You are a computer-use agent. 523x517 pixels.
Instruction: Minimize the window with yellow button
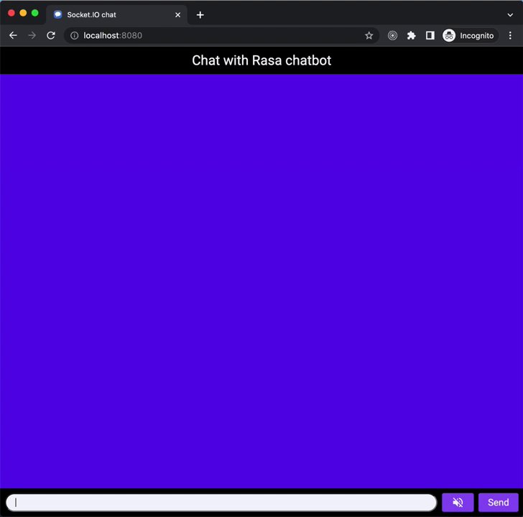click(23, 13)
